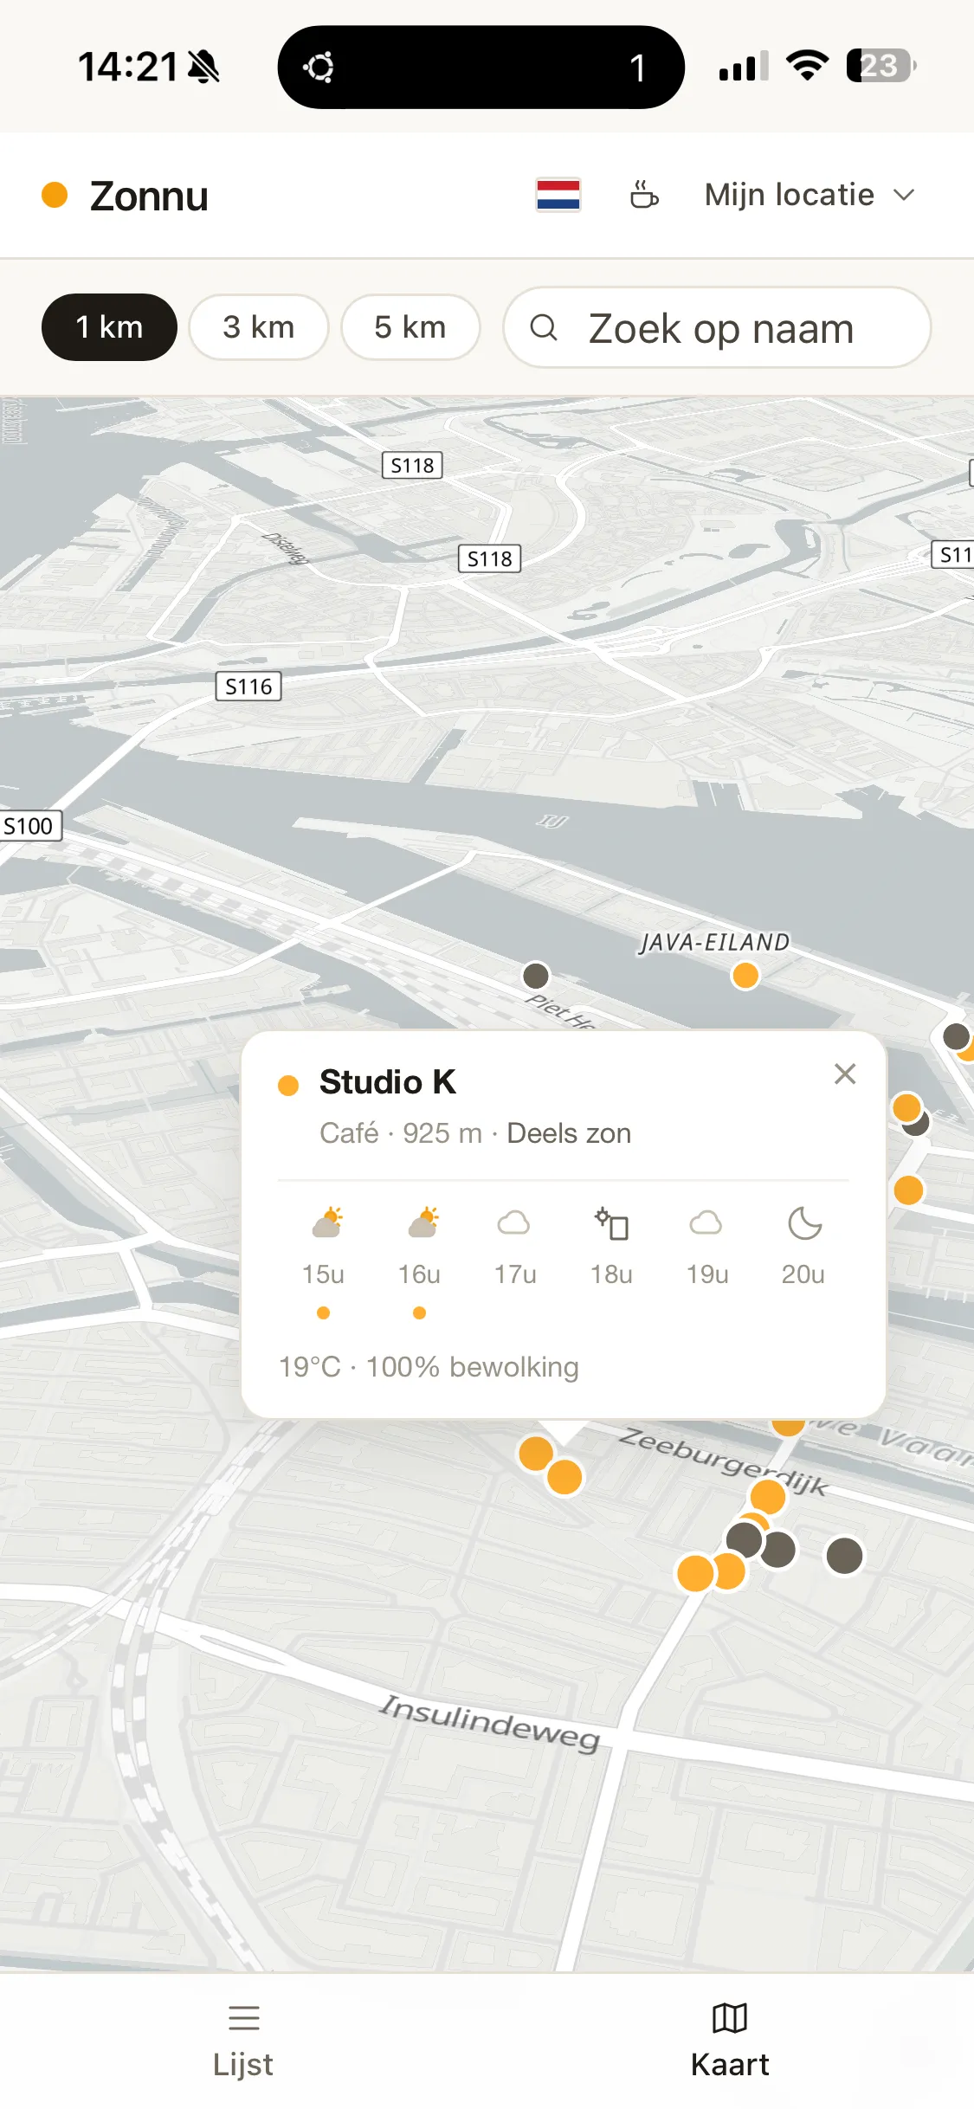
Task: Select the 1 km radius filter
Action: coord(109,327)
